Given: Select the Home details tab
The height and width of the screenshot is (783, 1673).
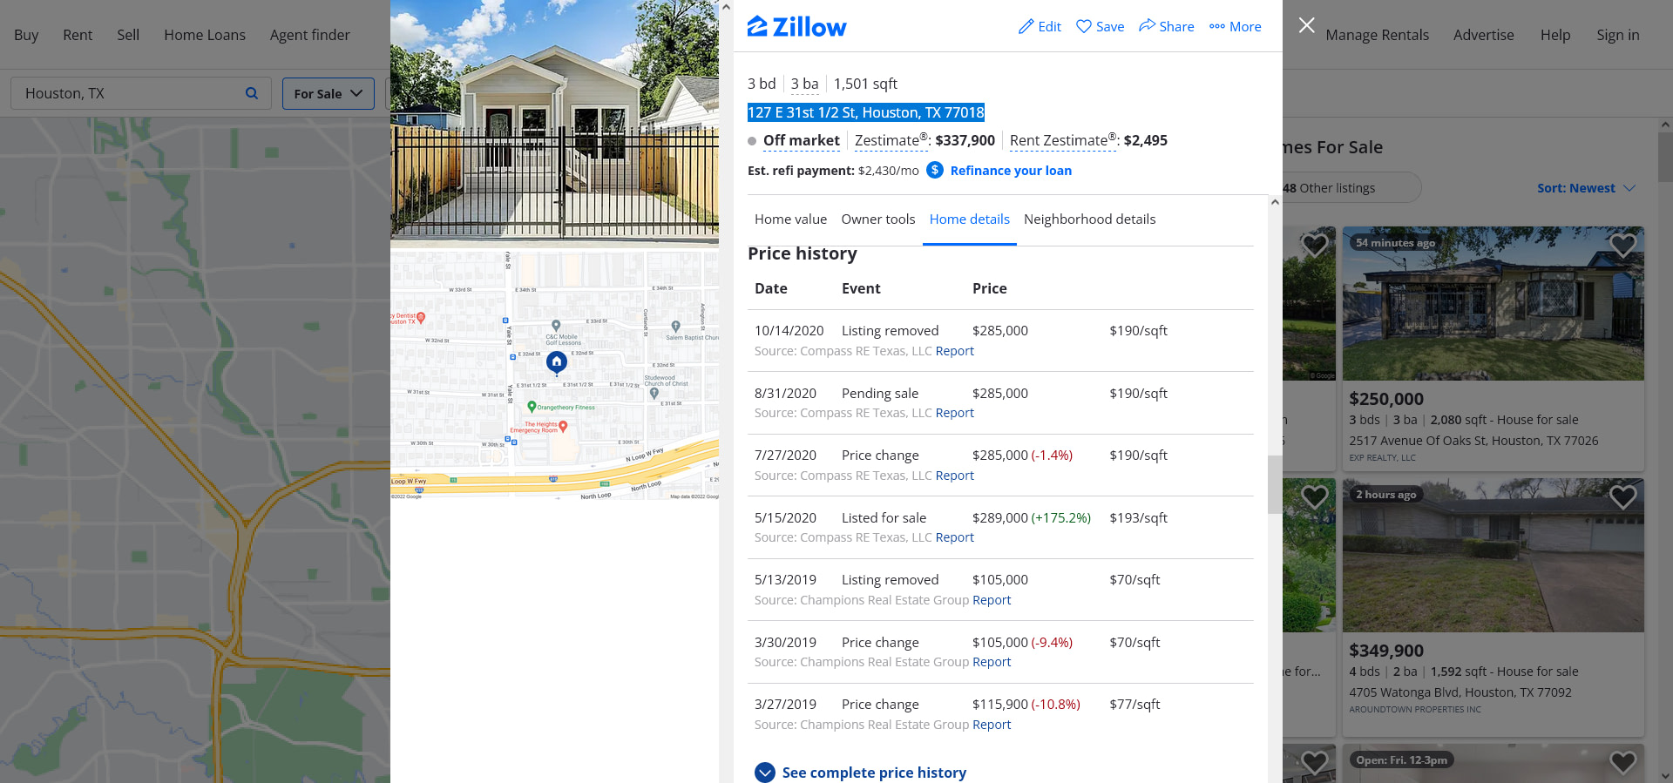Looking at the screenshot, I should coord(970,219).
